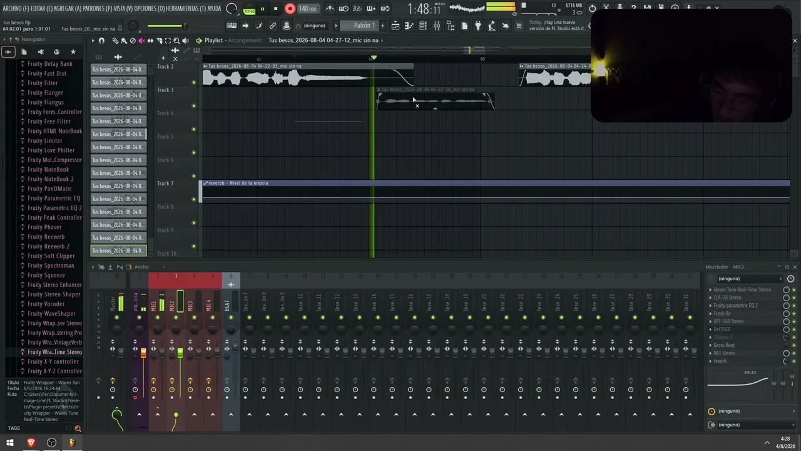801x451 pixels.
Task: Expand the Waves Tune Real-Time Stereo slot menu
Action: [710, 290]
